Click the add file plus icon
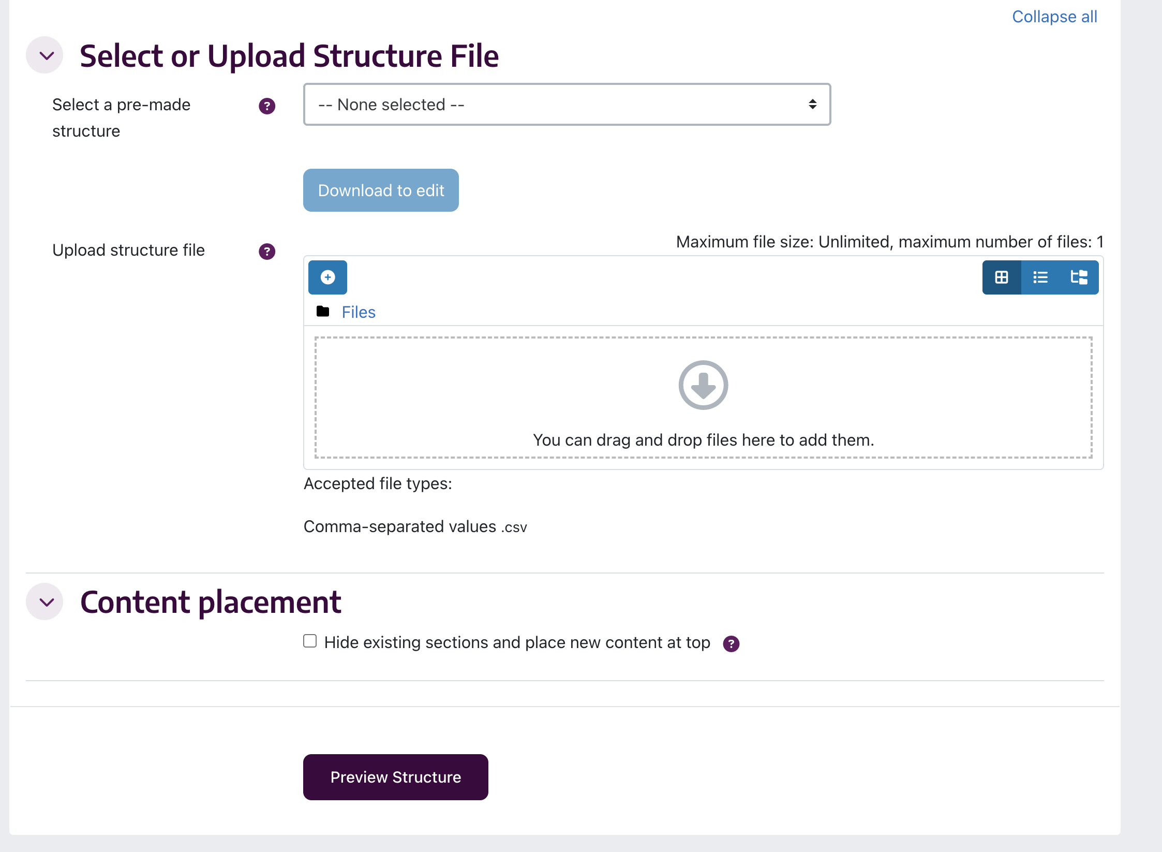The image size is (1162, 852). click(327, 277)
